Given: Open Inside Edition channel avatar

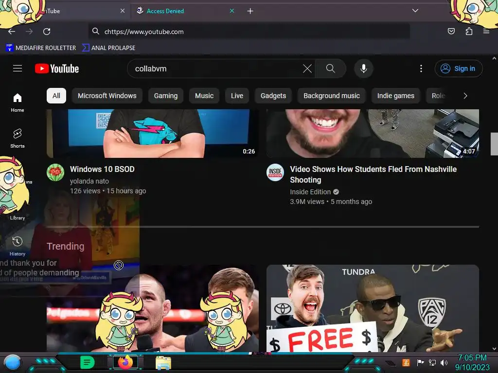Looking at the screenshot, I should click(275, 172).
